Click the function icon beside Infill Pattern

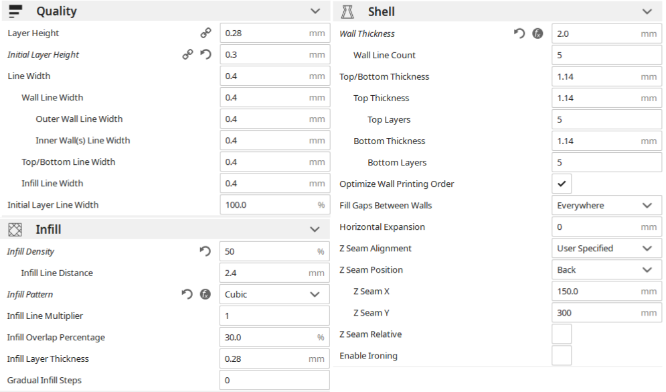point(205,294)
